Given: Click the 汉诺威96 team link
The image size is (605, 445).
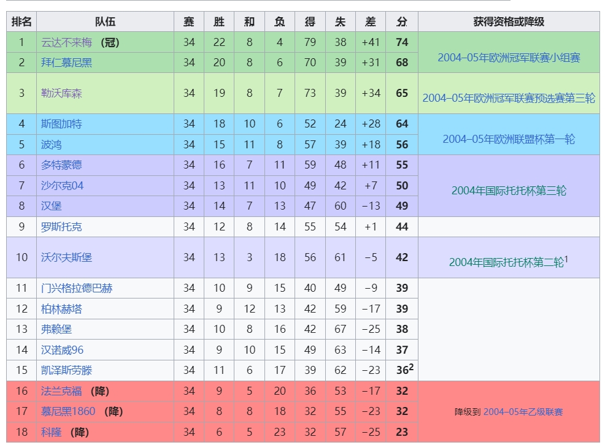Looking at the screenshot, I should click(x=62, y=350).
